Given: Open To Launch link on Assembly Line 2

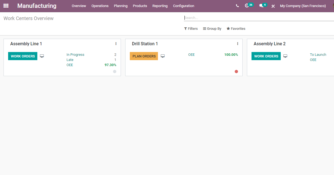Looking at the screenshot, I should tap(318, 55).
